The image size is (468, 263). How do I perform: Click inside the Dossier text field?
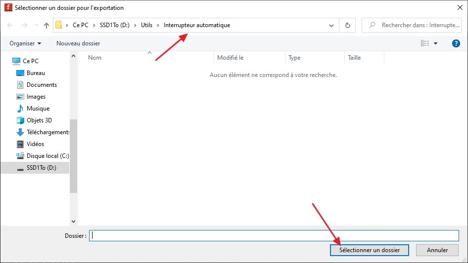pyautogui.click(x=274, y=235)
